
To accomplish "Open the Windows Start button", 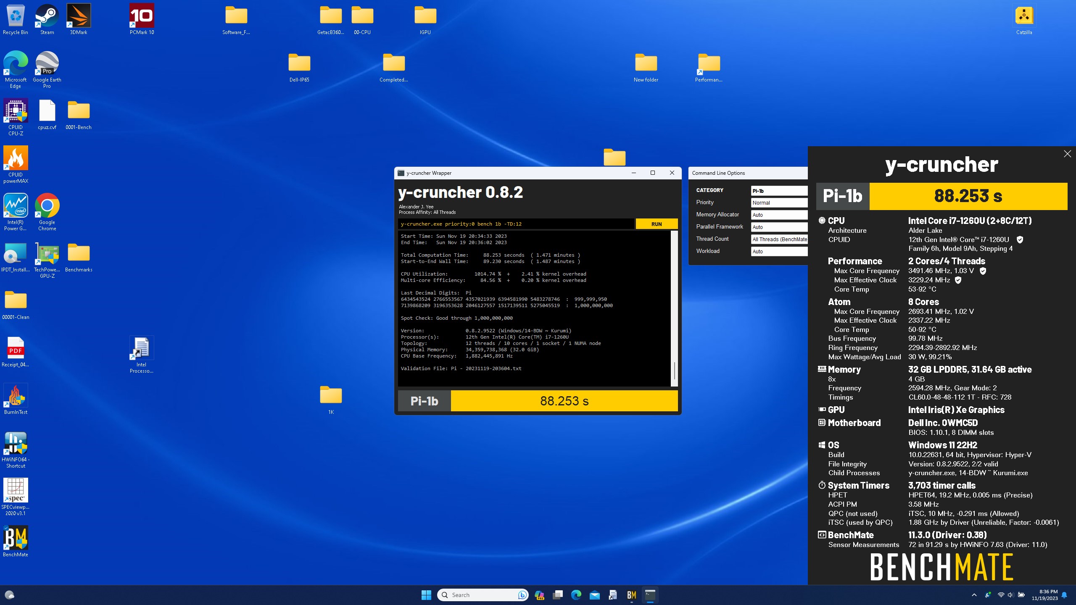I will point(426,595).
